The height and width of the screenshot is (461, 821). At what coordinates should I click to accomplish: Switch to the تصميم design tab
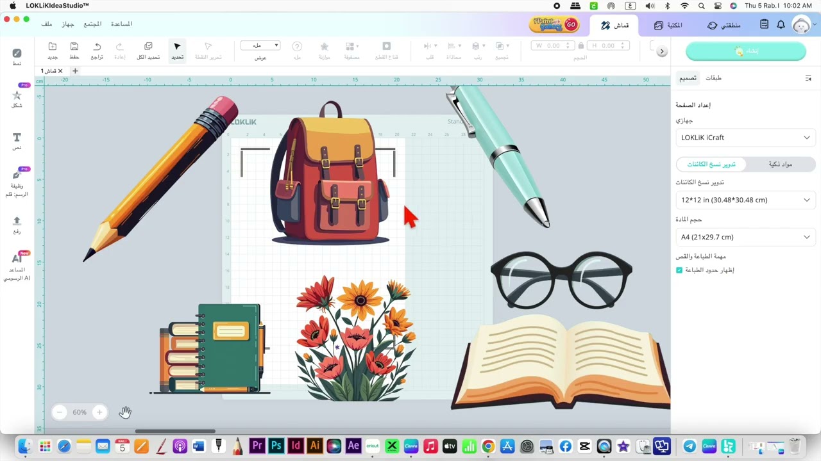(x=688, y=78)
